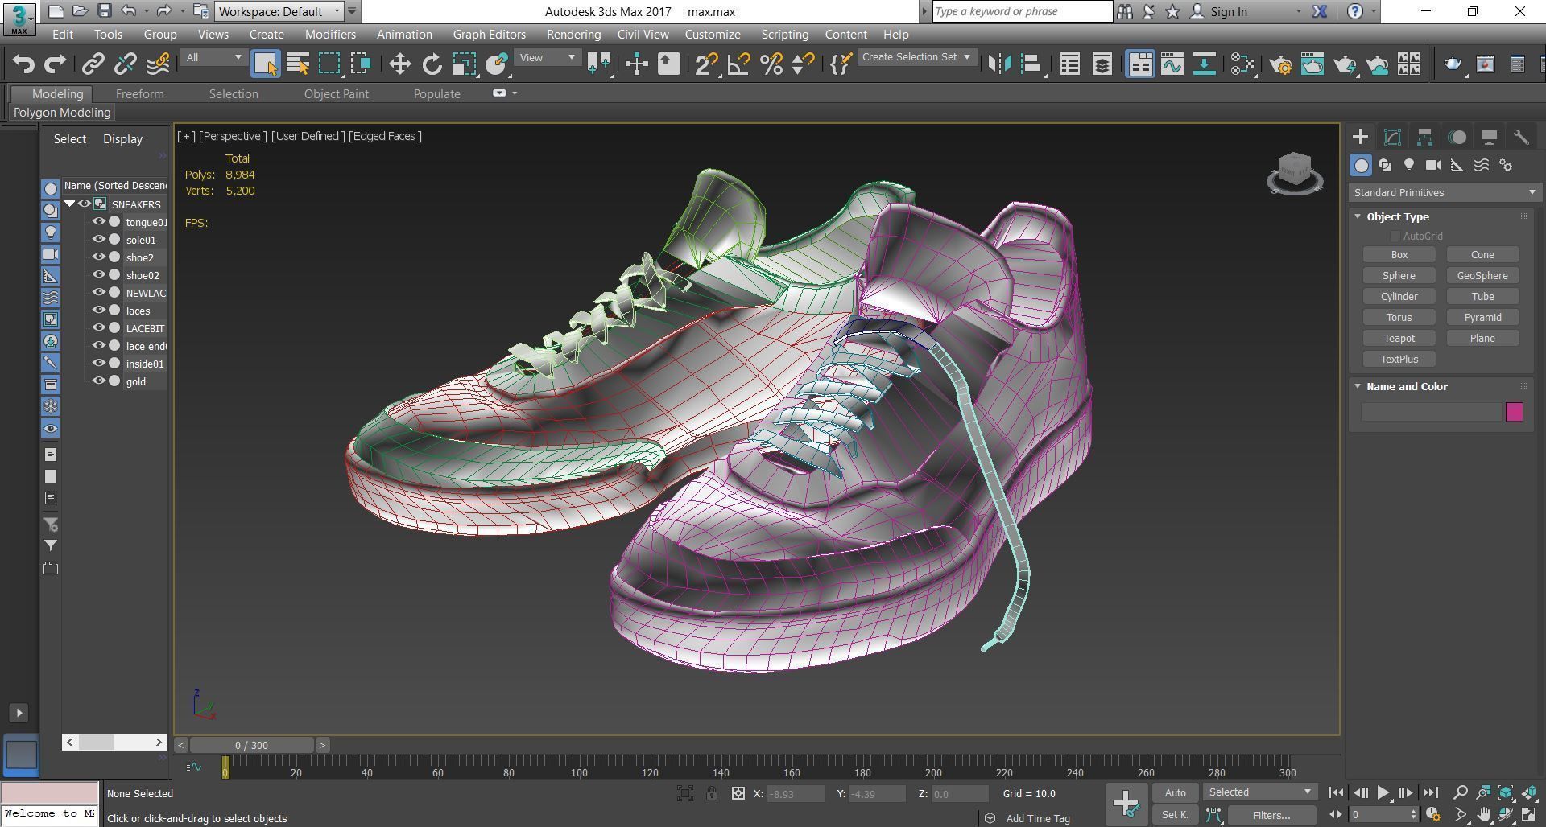Open Select by Name dialog
This screenshot has width=1546, height=827.
[x=298, y=64]
